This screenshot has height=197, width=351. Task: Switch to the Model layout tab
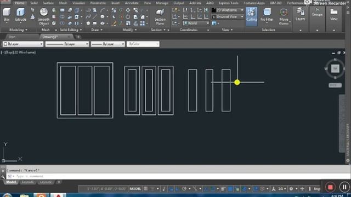click(x=11, y=182)
